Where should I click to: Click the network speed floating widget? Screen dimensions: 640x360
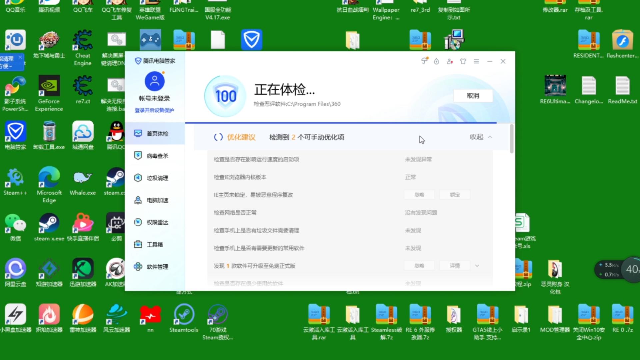617,269
